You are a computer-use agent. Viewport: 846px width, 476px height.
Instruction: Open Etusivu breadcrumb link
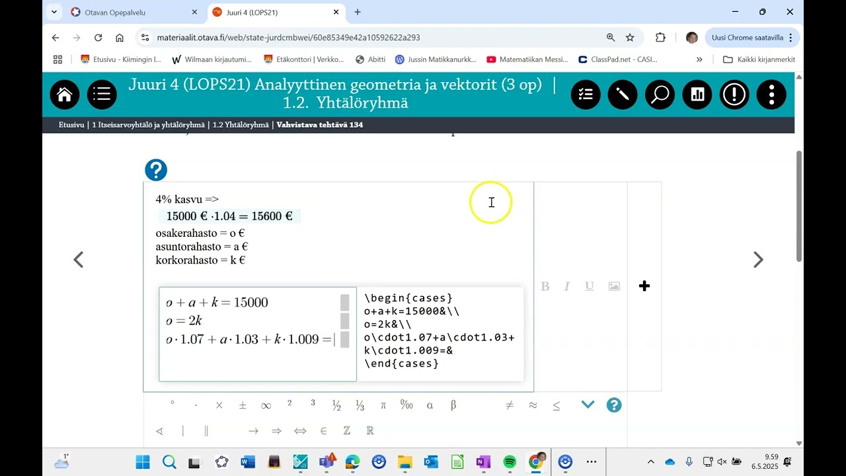(71, 125)
